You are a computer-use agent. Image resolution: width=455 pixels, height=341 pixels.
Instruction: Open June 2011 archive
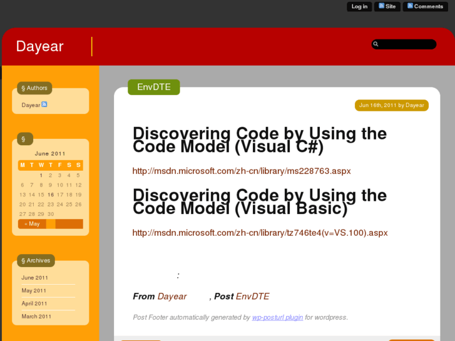pos(35,278)
